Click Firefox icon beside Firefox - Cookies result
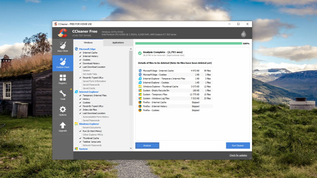This screenshot has width=317, height=178. point(140,110)
